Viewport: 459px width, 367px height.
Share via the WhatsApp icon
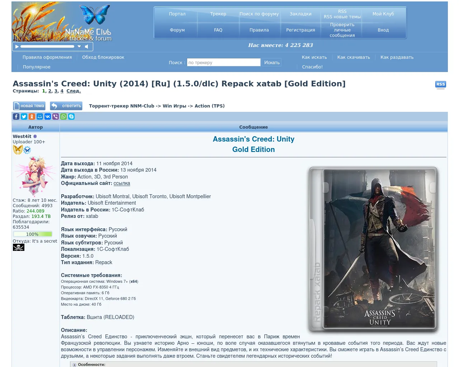coord(63,116)
